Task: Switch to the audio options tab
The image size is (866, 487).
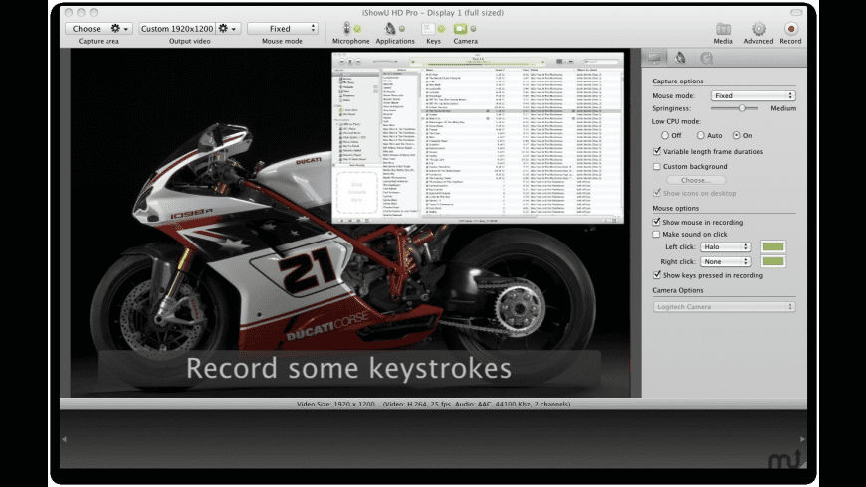Action: tap(680, 58)
